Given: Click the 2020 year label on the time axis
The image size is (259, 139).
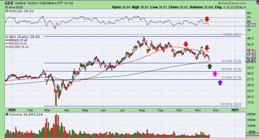Looking at the screenshot, I should coord(12,110).
